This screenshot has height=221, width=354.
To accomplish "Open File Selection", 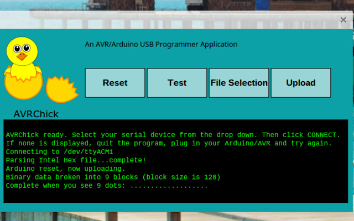I will tap(239, 83).
